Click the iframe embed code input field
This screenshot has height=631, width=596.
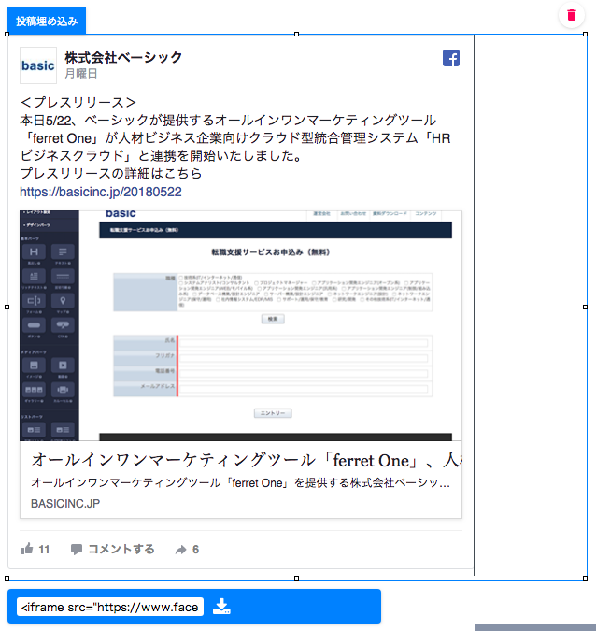point(110,607)
